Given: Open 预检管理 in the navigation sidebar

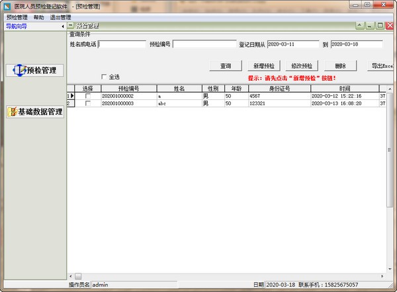Looking at the screenshot, I should [36, 70].
